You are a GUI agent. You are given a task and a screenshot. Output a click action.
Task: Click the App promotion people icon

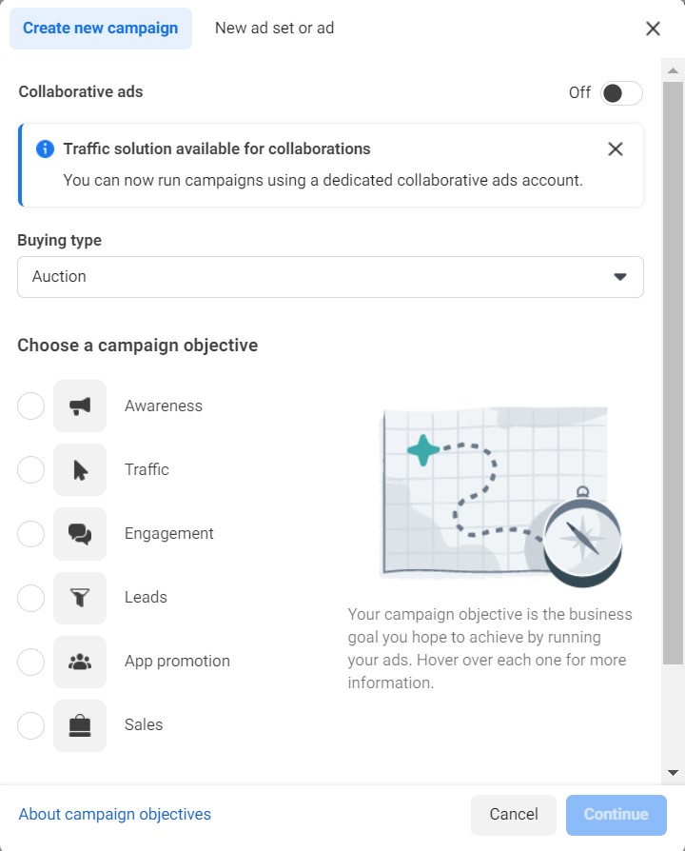(80, 662)
